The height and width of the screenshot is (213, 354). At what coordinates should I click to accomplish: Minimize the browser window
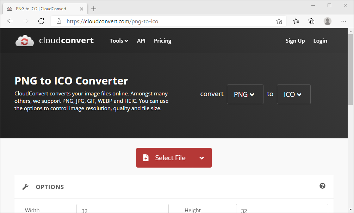(x=313, y=5)
